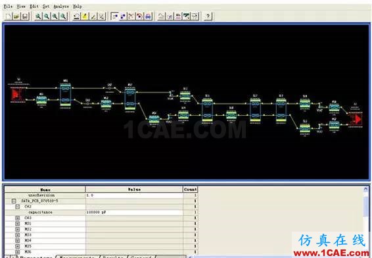Collapse the C42 tree node
The height and width of the screenshot is (258, 372).
coord(18,207)
